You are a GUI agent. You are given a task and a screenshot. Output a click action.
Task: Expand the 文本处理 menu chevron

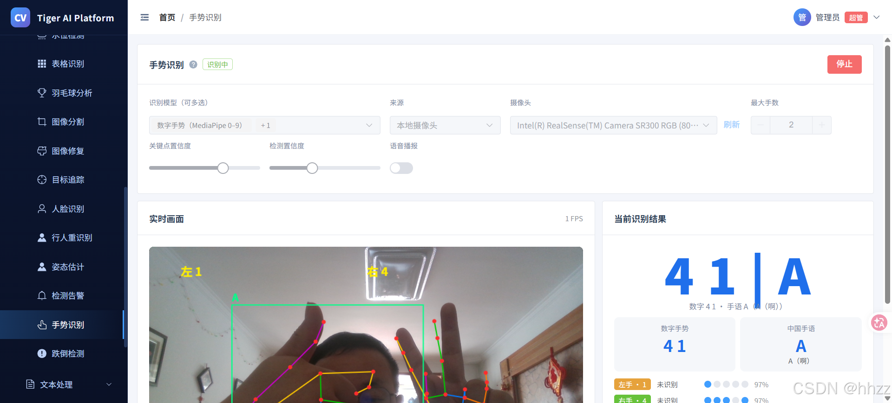click(x=109, y=384)
